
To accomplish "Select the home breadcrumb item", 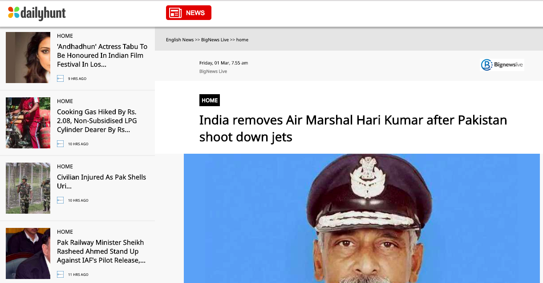I will (242, 40).
